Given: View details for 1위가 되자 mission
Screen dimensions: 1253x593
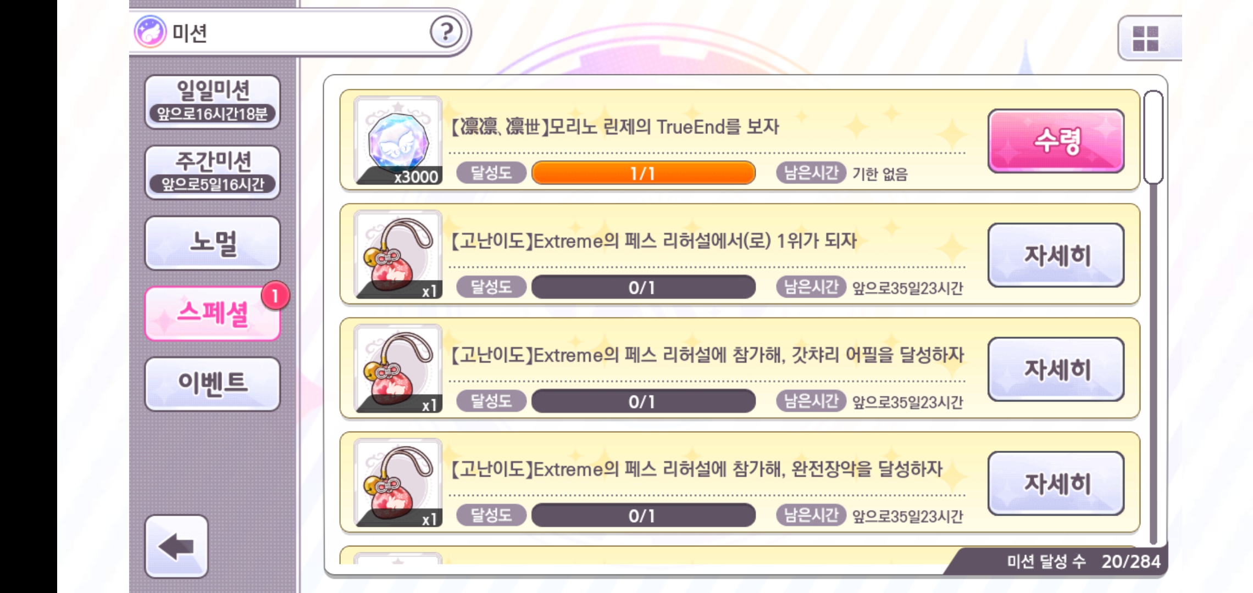Looking at the screenshot, I should point(1056,255).
